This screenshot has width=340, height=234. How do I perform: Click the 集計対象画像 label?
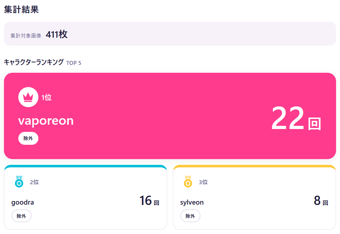tap(26, 36)
